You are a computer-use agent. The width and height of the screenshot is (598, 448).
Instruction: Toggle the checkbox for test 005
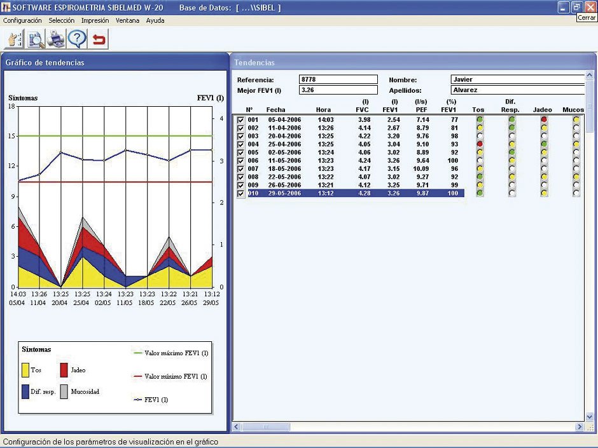[240, 153]
